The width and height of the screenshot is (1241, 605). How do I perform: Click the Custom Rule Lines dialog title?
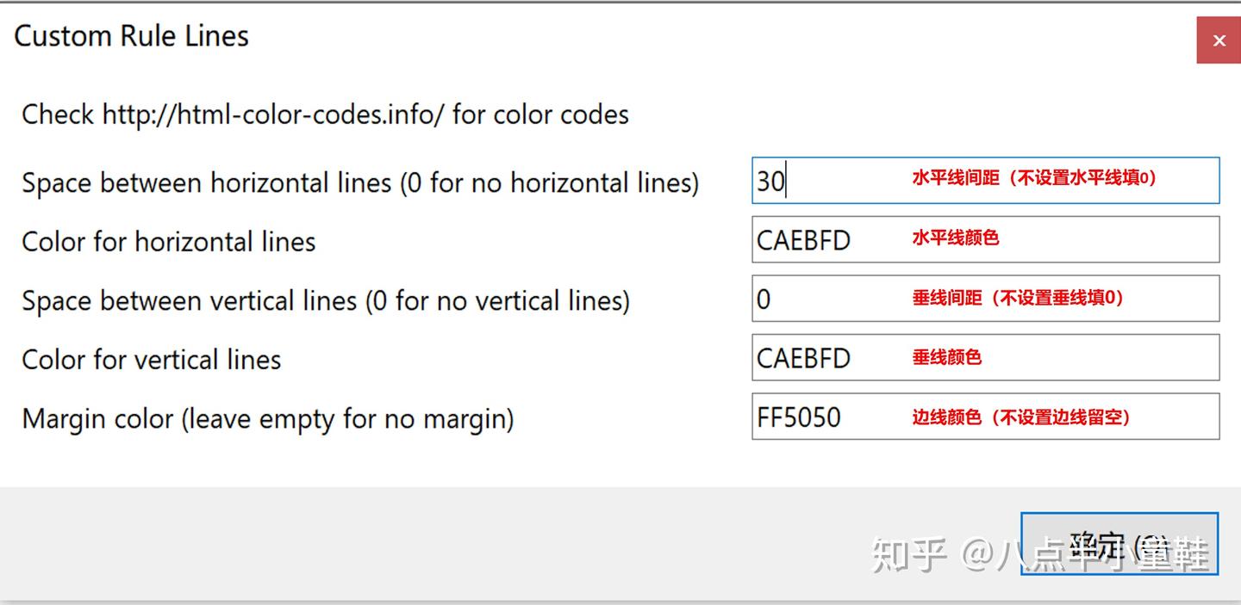(132, 36)
